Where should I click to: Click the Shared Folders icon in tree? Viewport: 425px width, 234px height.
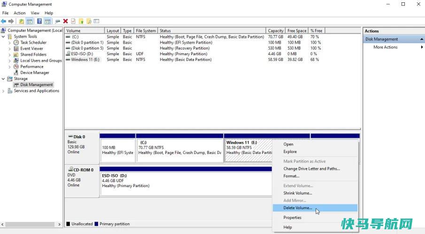[x=16, y=55]
